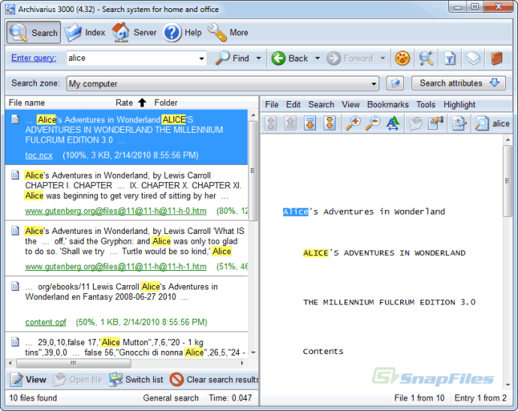The width and height of the screenshot is (518, 411).
Task: Sort results by Rate column
Action: [119, 103]
